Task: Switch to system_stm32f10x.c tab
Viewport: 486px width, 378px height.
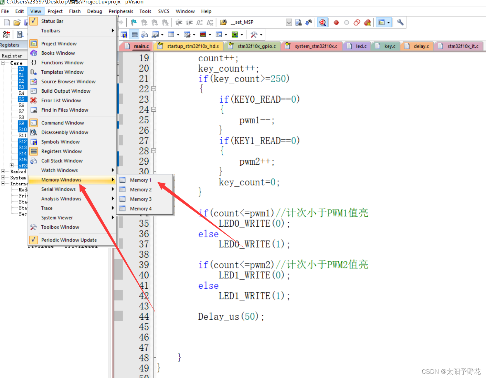Action: point(312,46)
